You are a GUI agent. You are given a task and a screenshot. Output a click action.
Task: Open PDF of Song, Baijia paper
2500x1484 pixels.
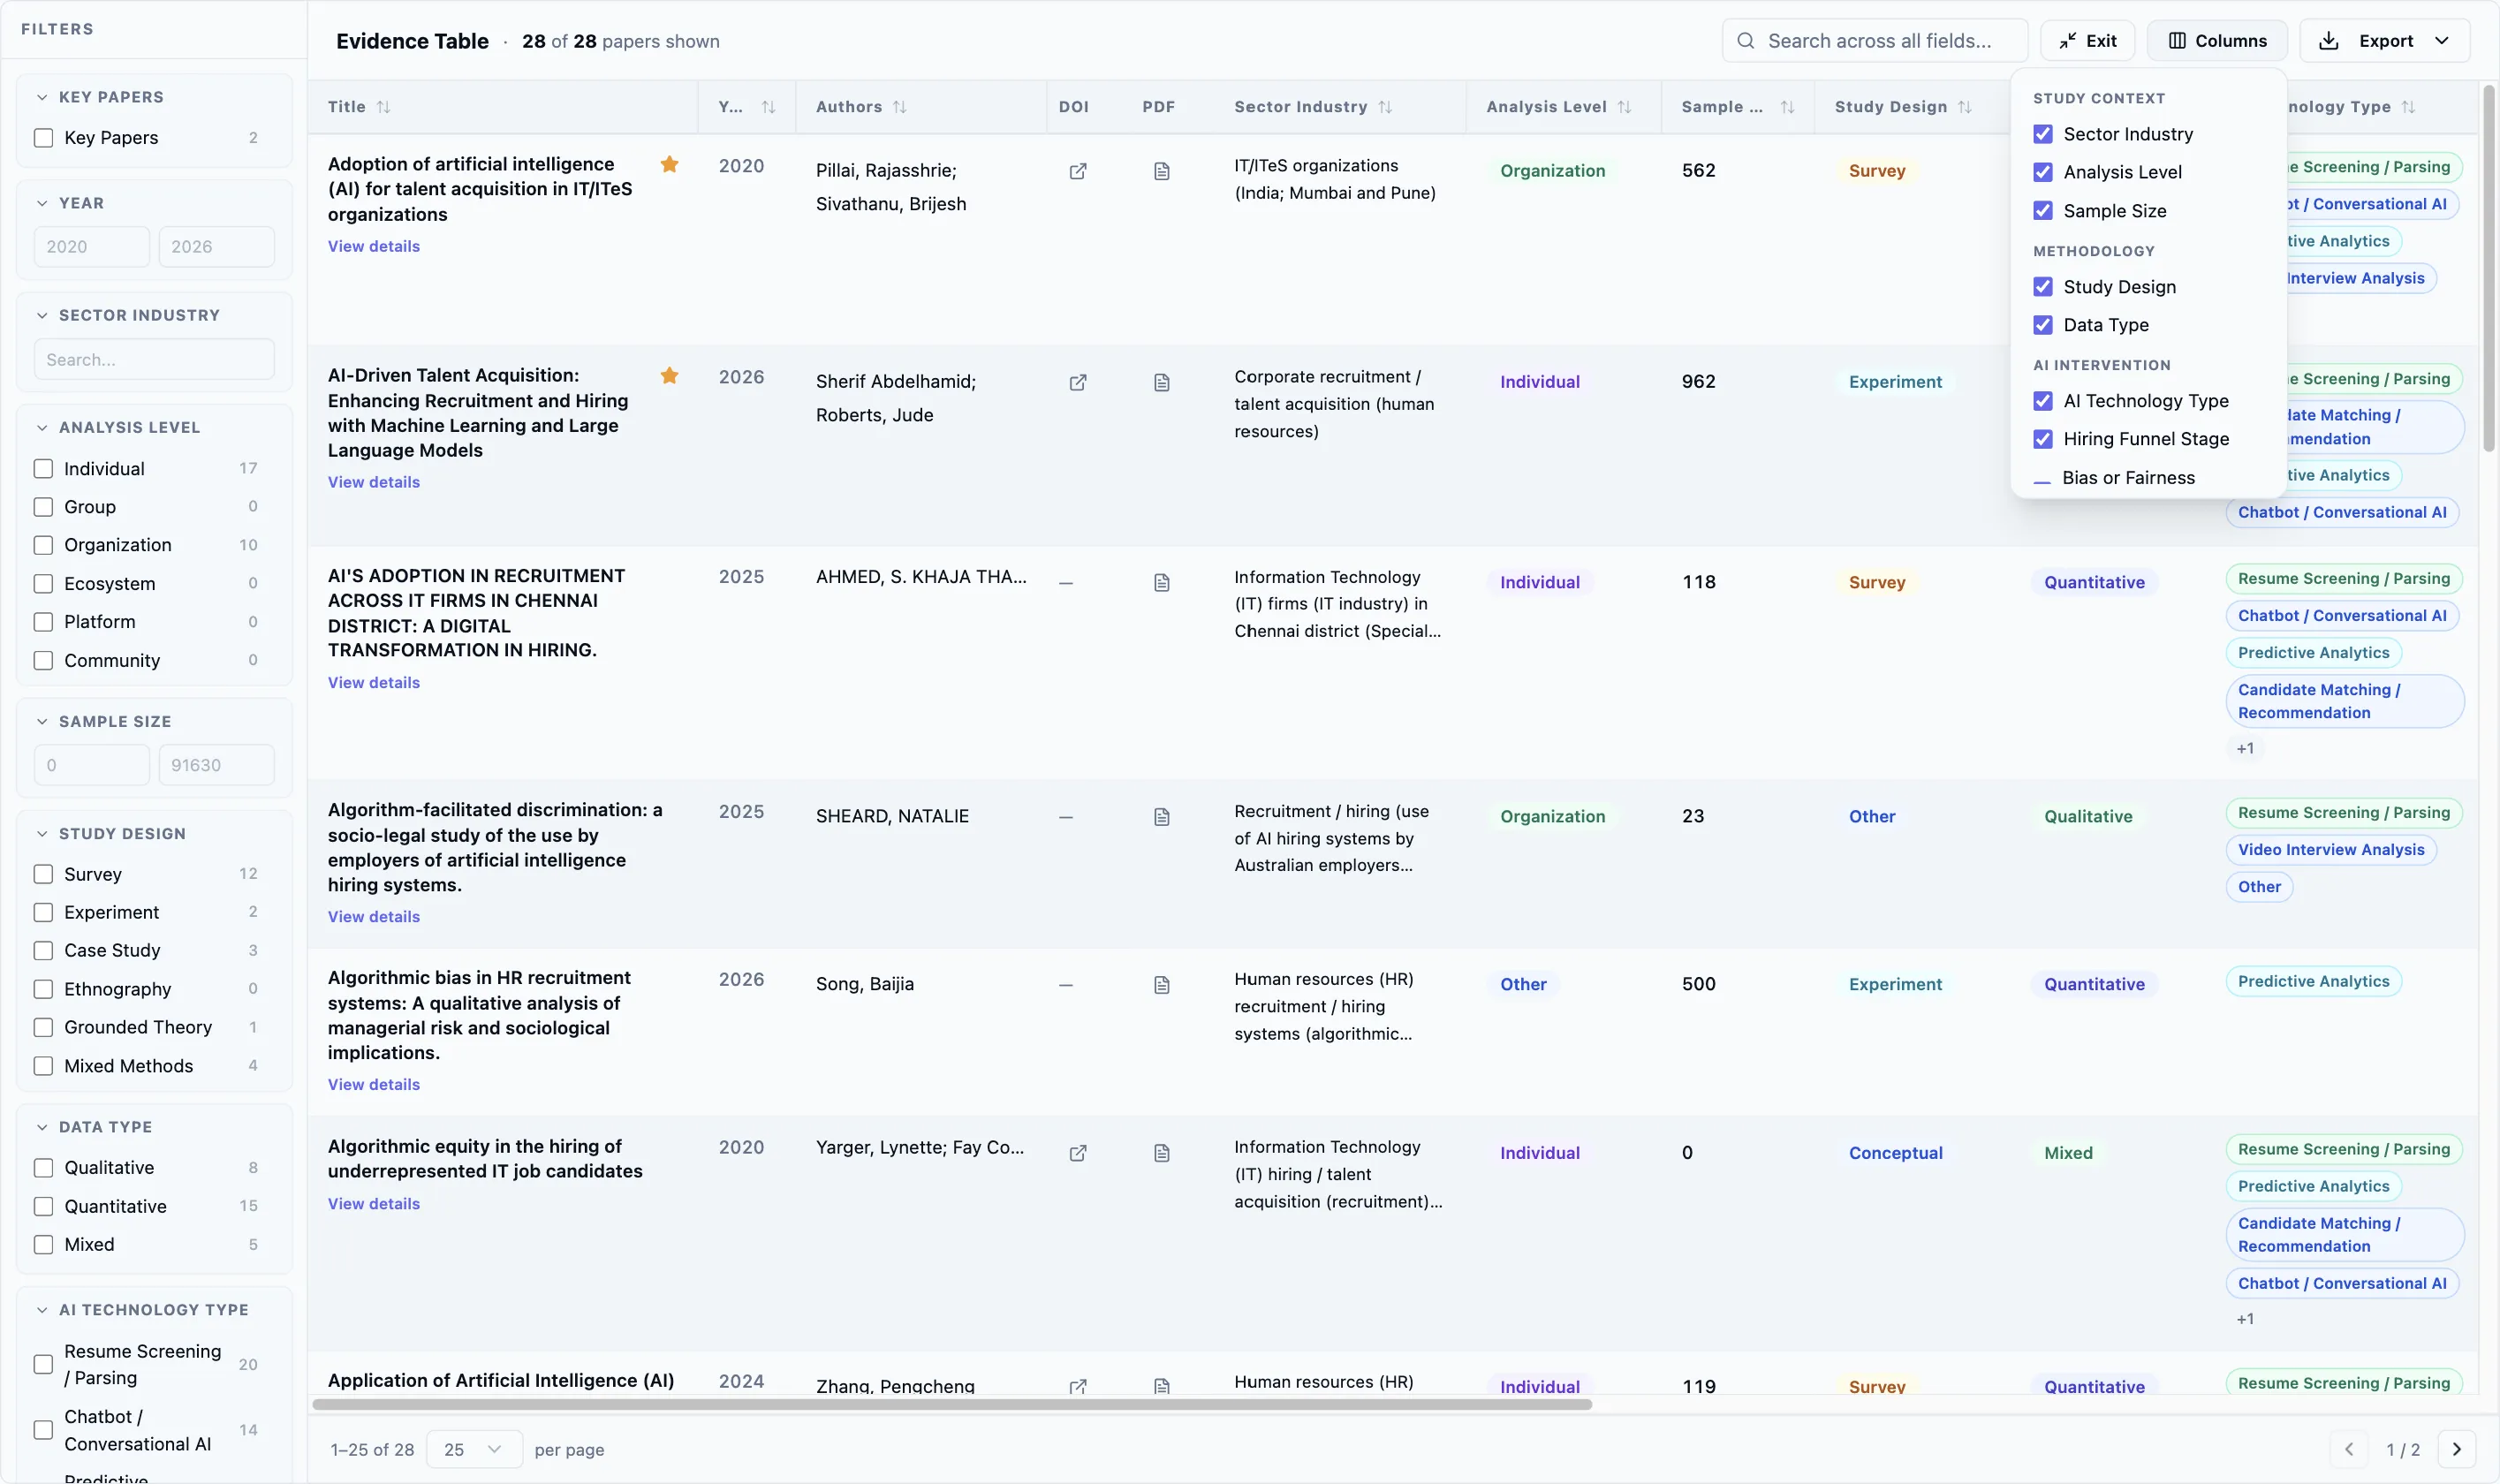(x=1161, y=985)
